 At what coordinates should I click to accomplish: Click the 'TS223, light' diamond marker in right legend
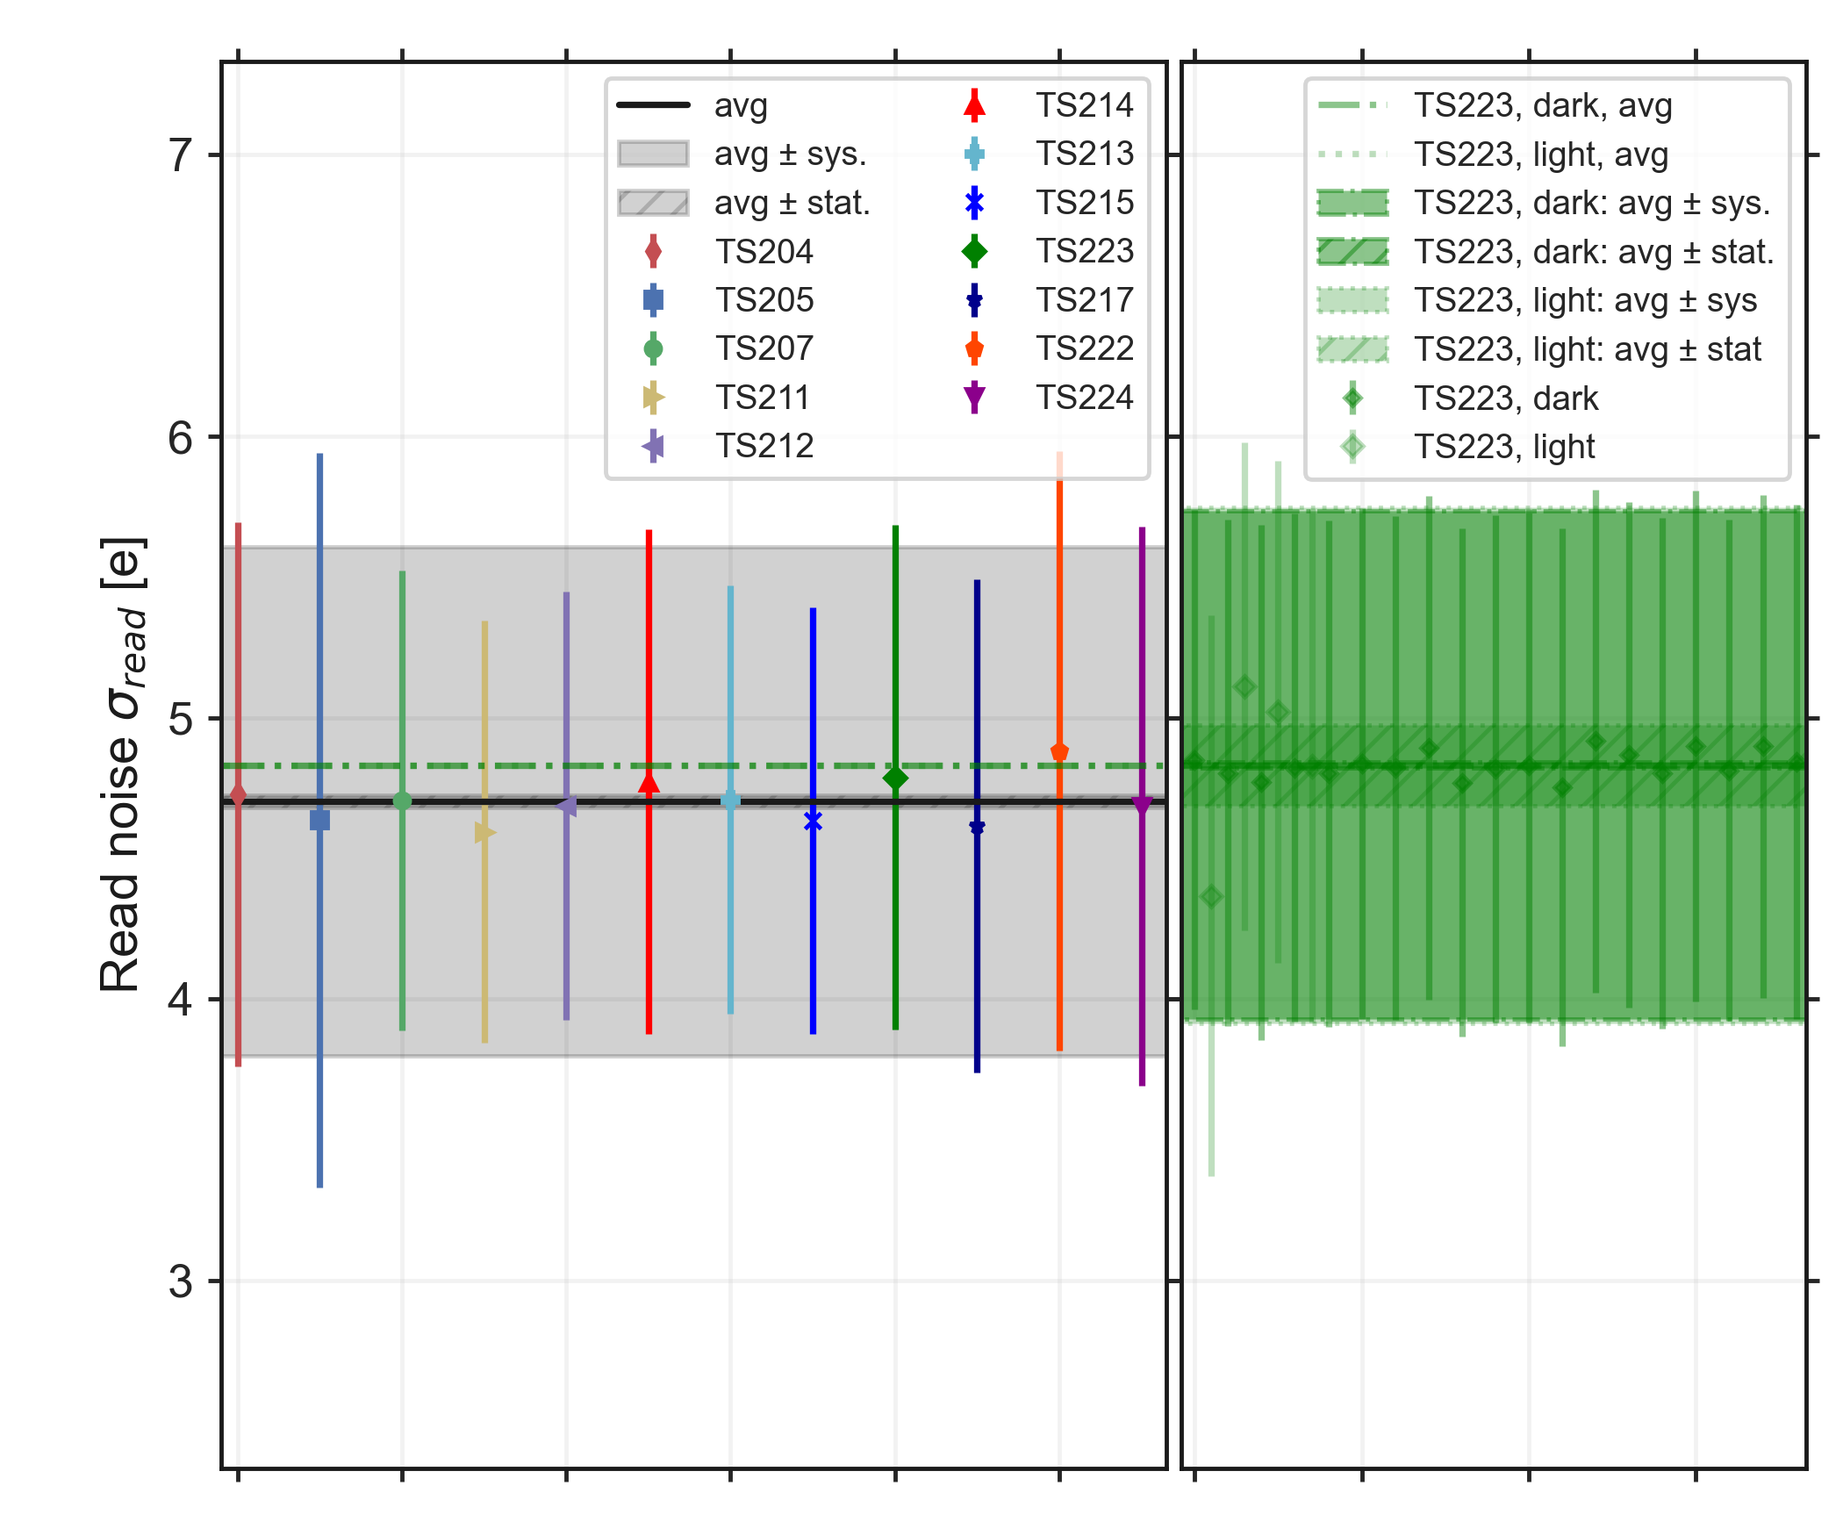coord(1352,447)
